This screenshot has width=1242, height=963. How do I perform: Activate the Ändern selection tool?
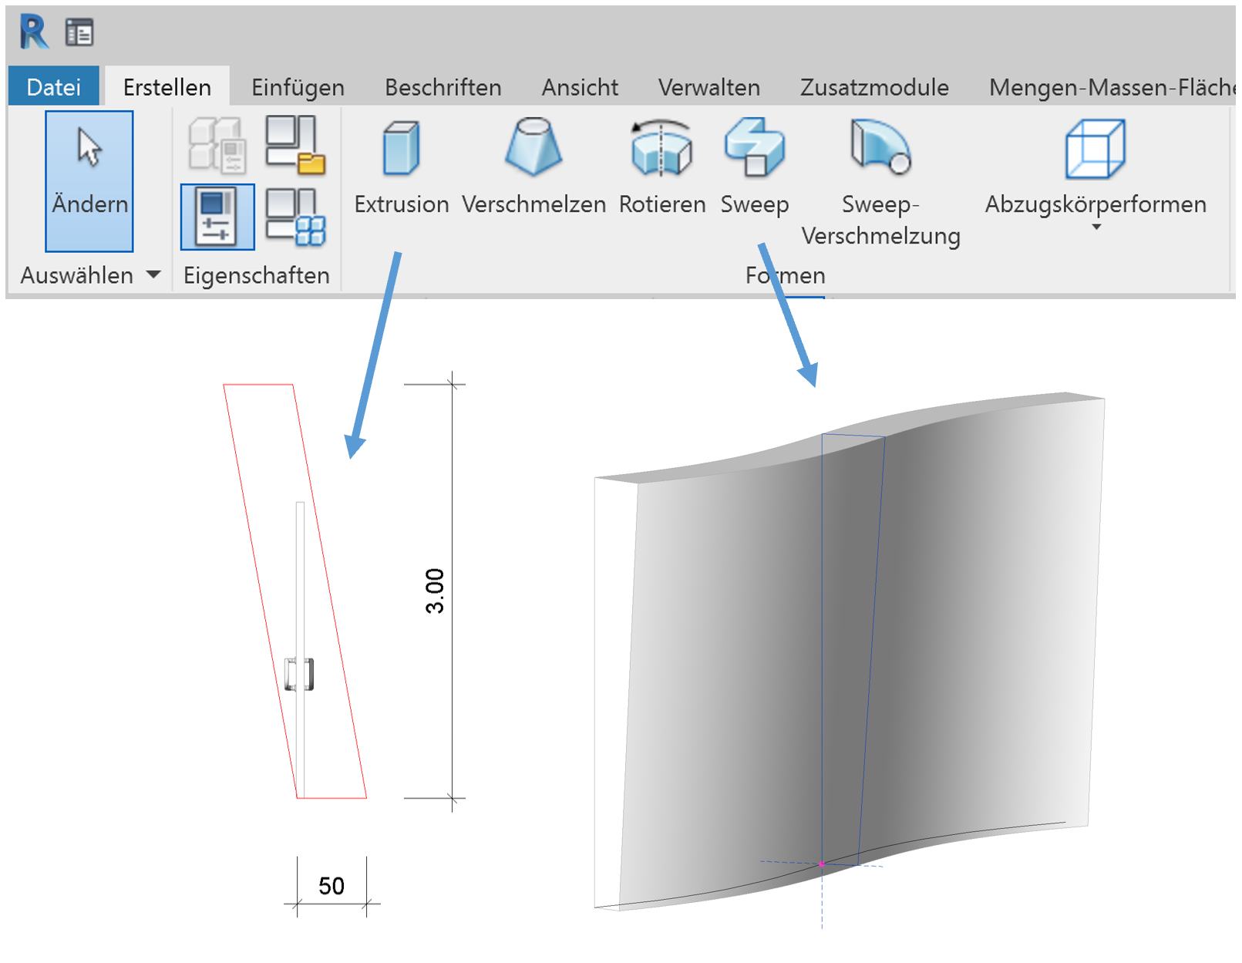pyautogui.click(x=89, y=181)
